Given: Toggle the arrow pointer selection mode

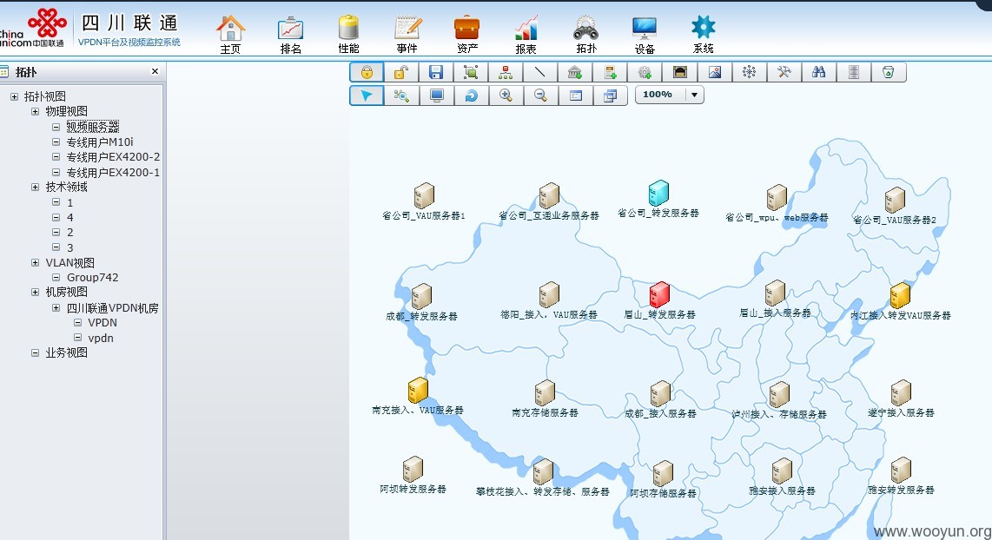Looking at the screenshot, I should pos(367,95).
